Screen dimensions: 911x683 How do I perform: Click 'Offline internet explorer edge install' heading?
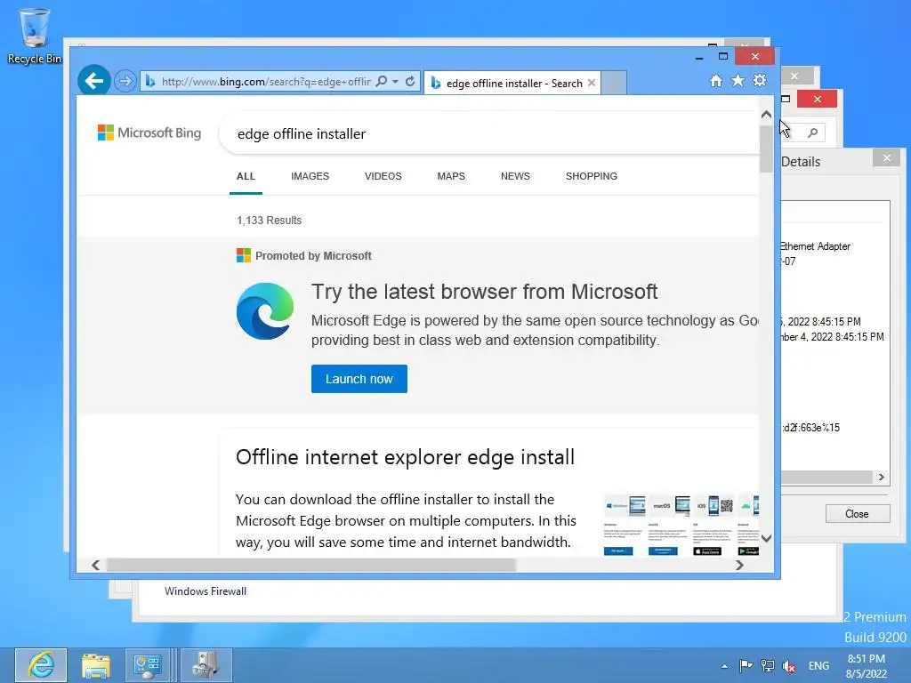405,457
